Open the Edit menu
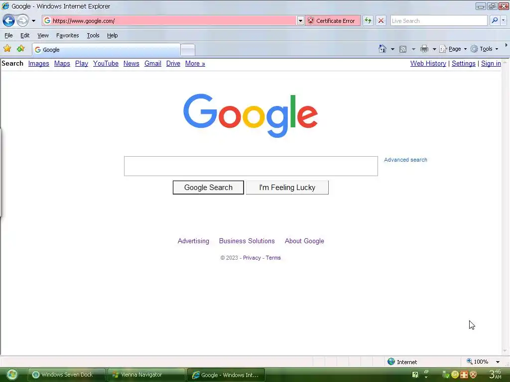Viewport: 510px width, 382px height. pos(25,35)
